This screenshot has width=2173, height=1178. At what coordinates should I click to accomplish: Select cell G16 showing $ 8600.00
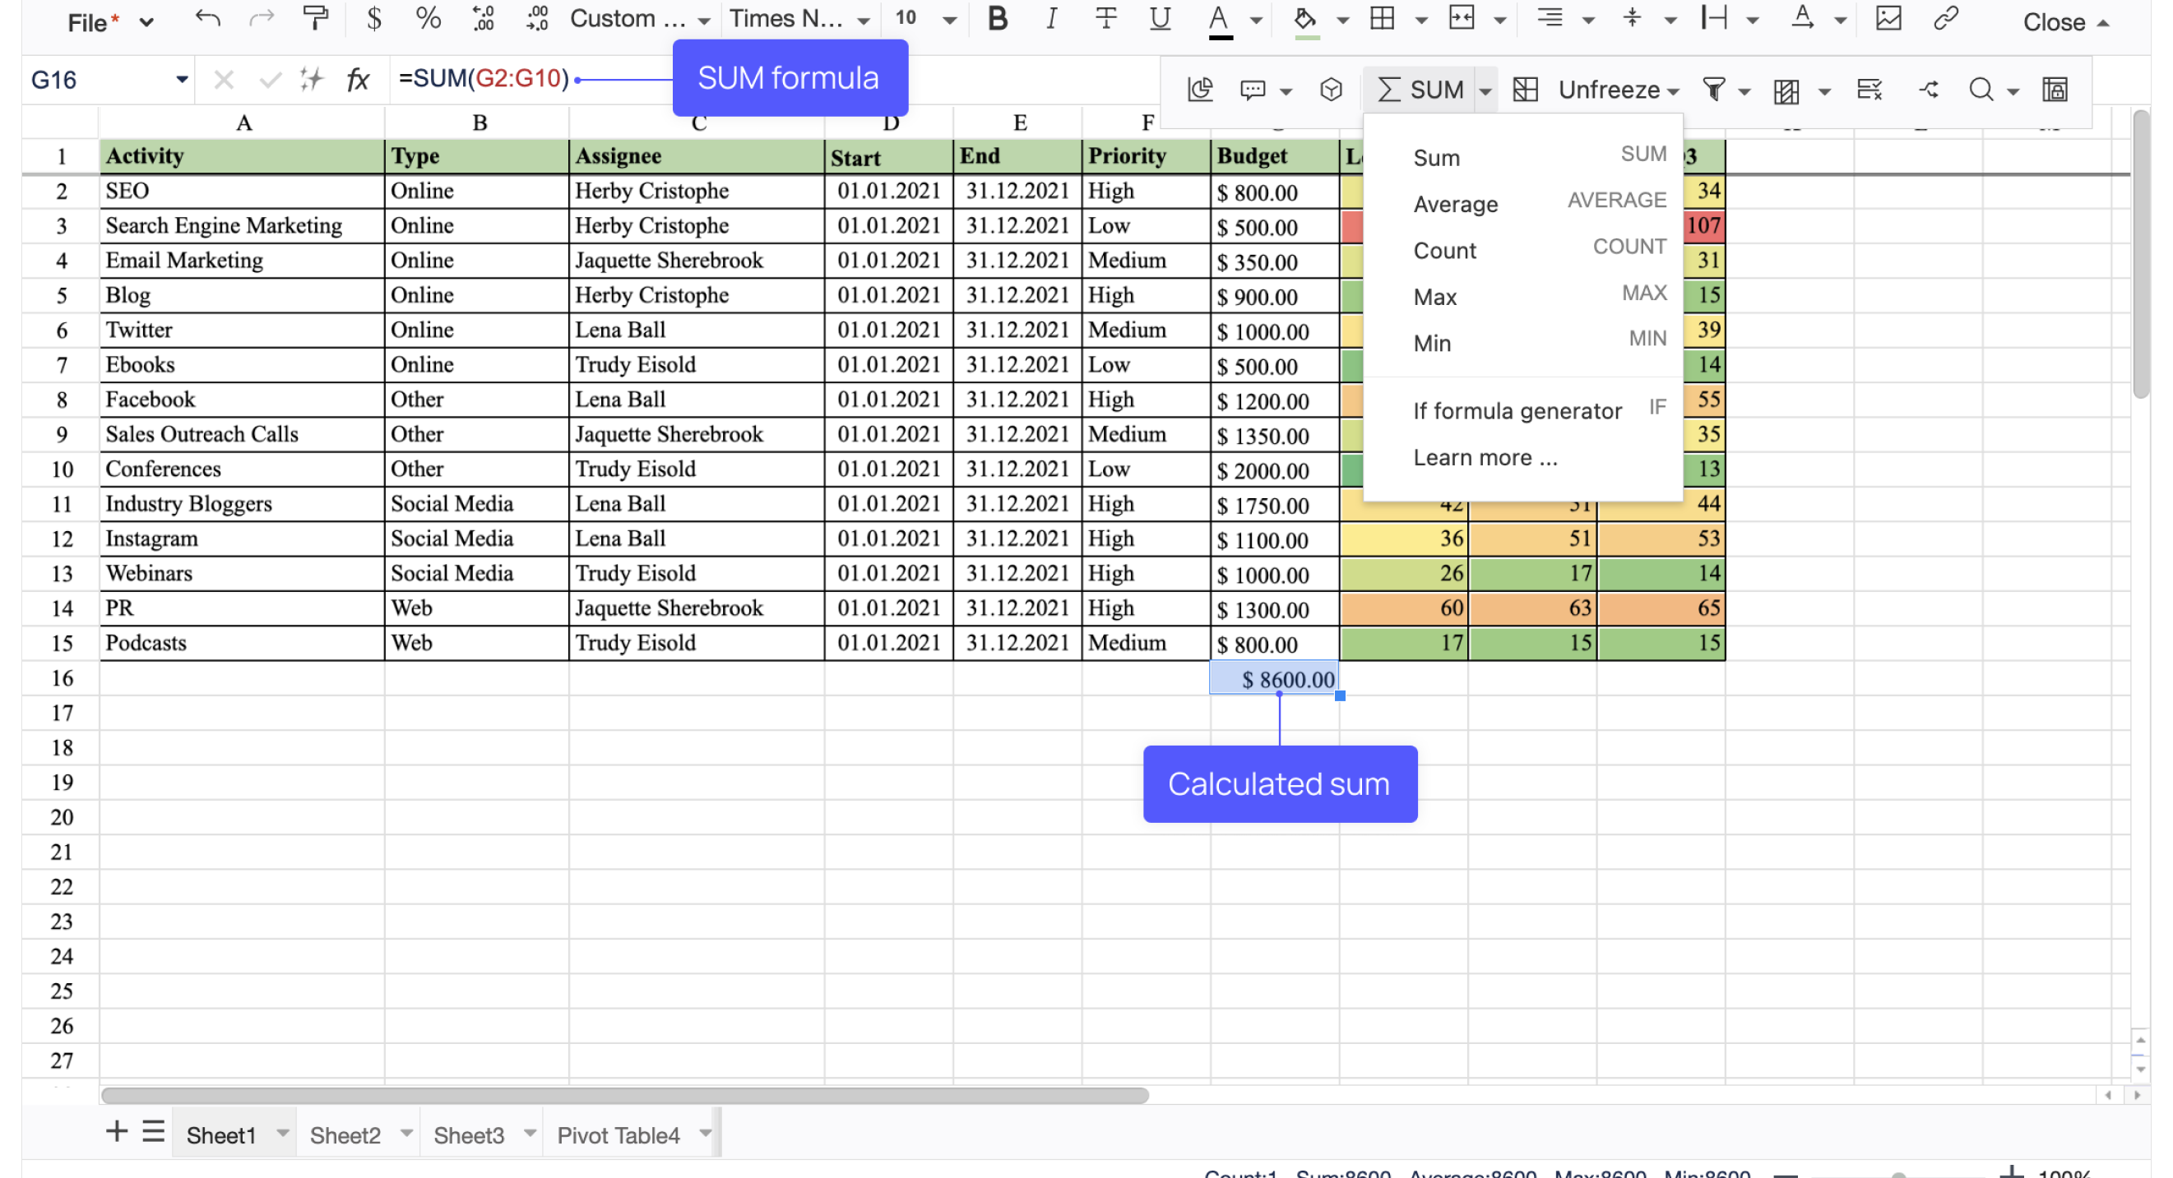[1275, 678]
